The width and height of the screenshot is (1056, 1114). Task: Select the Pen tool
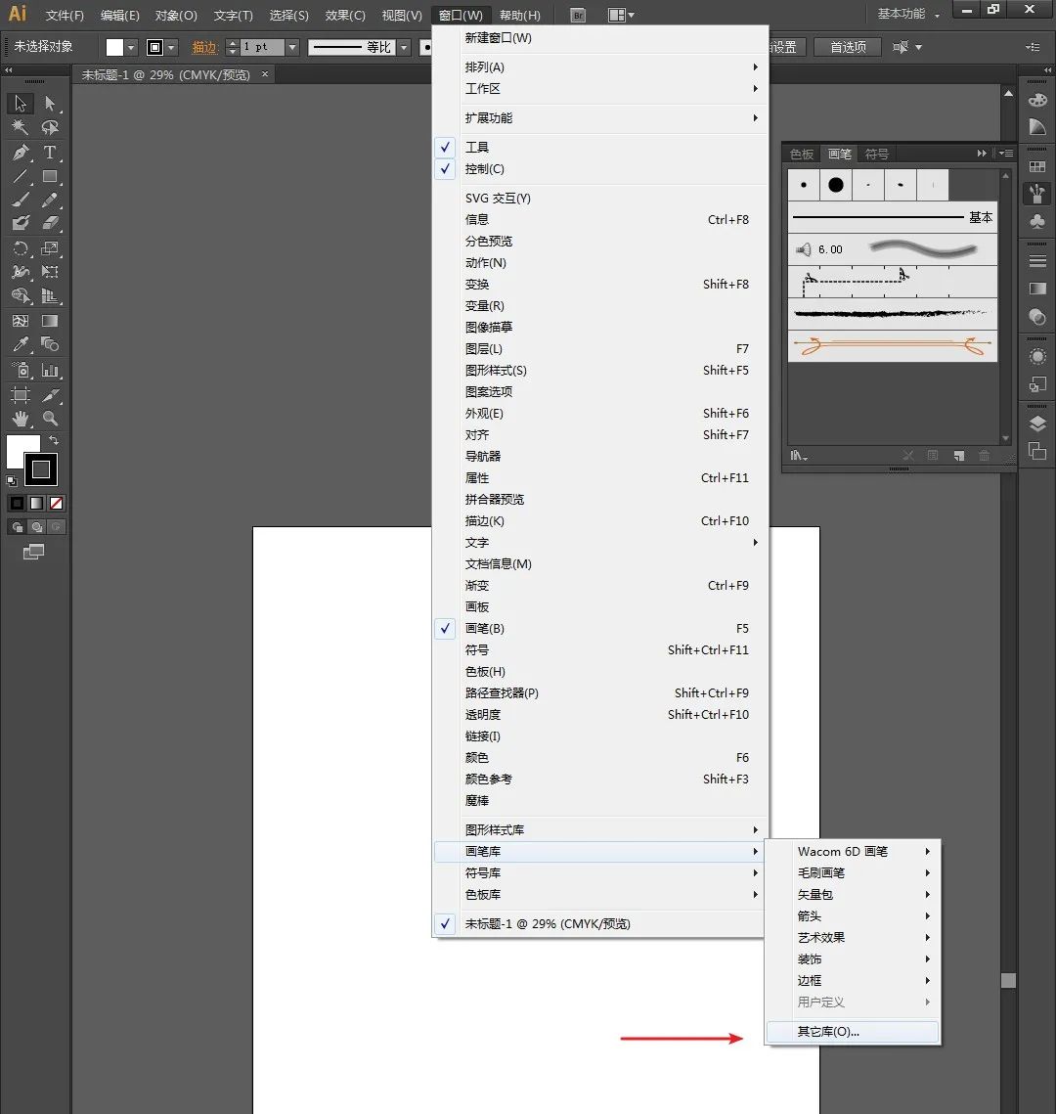click(20, 152)
